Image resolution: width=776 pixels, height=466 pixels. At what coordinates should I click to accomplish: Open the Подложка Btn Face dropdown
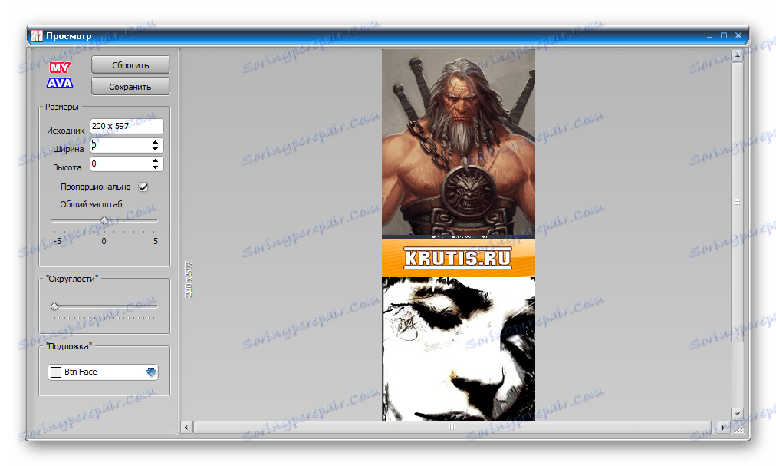point(103,372)
